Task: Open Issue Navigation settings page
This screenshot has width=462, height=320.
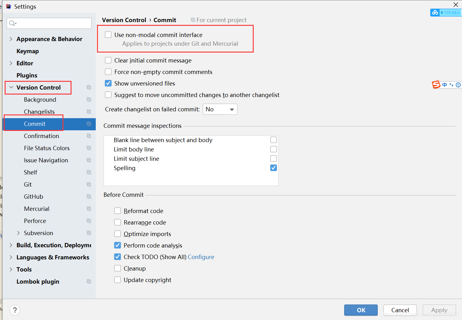Action: [x=46, y=160]
